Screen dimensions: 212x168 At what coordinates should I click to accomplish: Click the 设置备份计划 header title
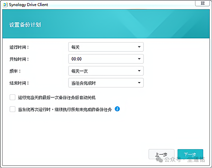click(25, 25)
